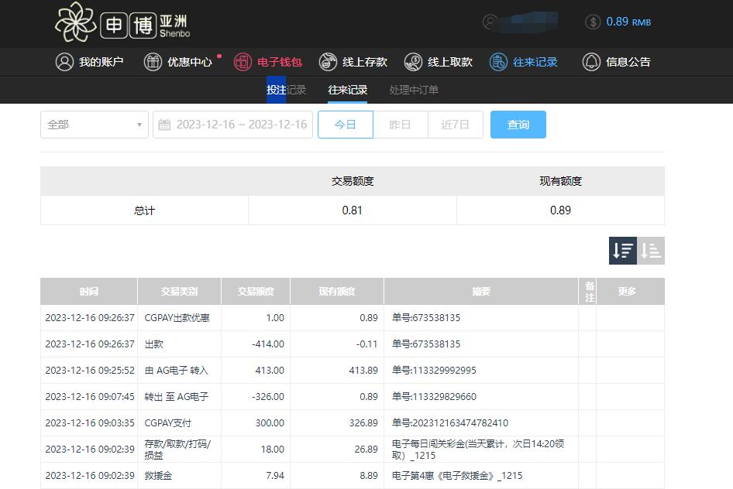
Task: Select the 今日 date filter
Action: coord(346,125)
